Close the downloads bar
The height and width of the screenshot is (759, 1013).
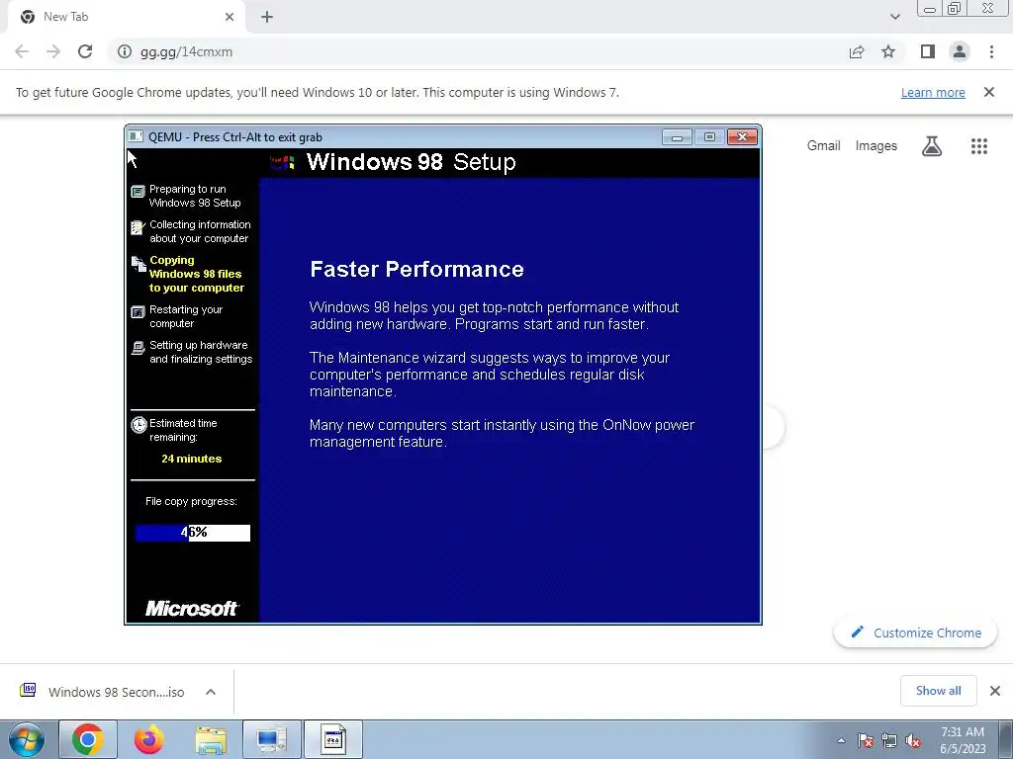995,691
